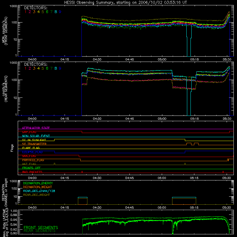The height and width of the screenshot is (237, 237).
Task: Click '04:30' tick under the front segments plot
Action: (x=97, y=60)
